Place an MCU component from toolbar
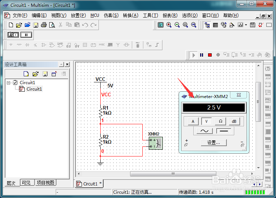276x198 pixels. tap(138, 45)
